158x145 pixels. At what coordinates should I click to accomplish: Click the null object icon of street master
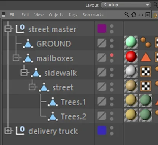coord(20,29)
